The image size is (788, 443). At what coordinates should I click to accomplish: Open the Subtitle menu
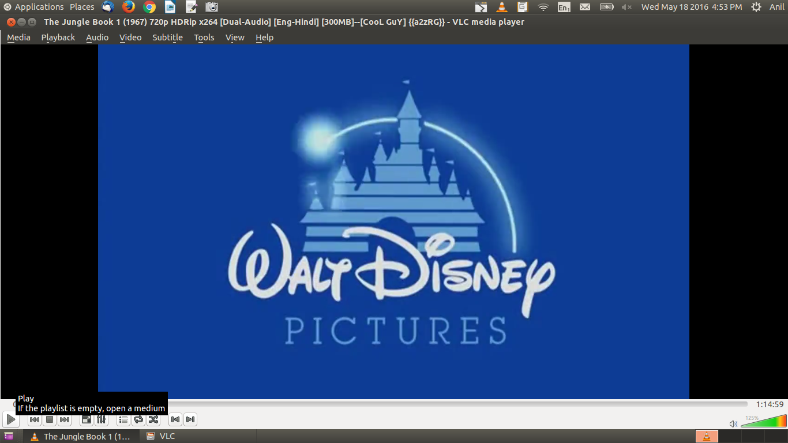167,37
